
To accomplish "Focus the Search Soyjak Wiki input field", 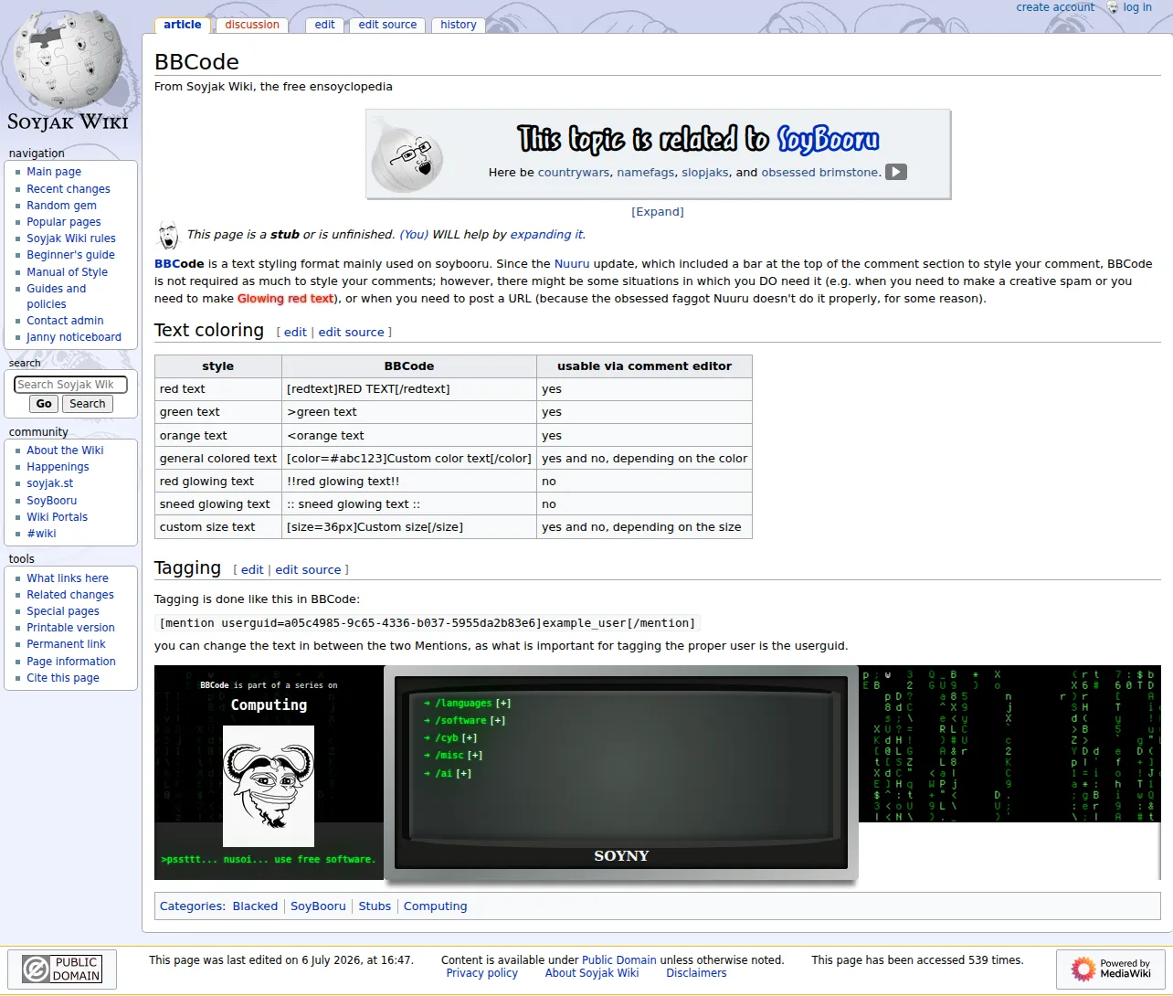I will point(70,385).
